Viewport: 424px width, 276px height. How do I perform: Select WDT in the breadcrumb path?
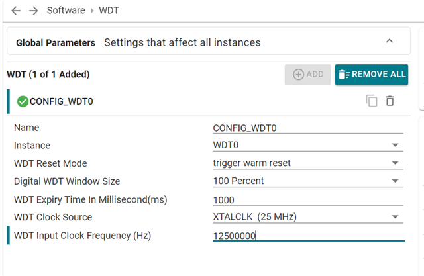(x=109, y=11)
